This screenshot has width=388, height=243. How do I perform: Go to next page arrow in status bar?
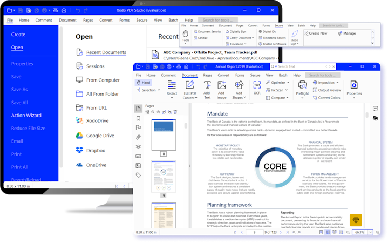point(281,232)
